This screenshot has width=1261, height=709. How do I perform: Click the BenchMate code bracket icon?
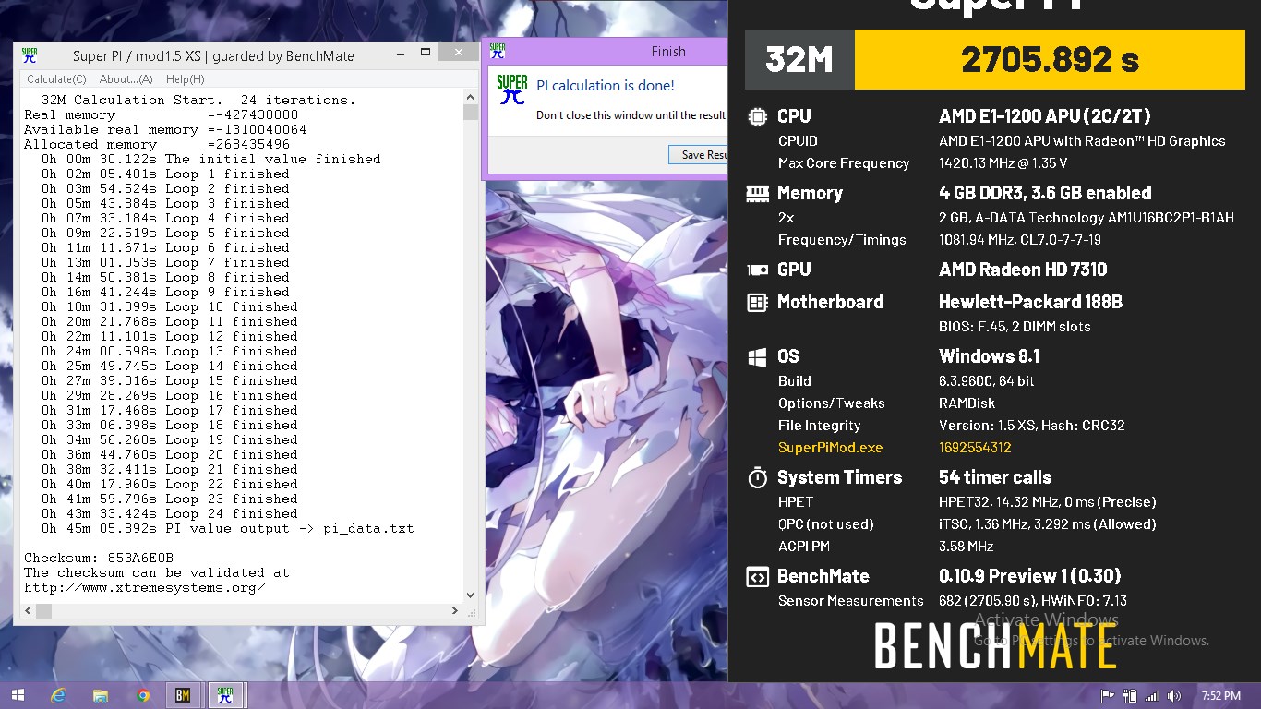(x=757, y=577)
